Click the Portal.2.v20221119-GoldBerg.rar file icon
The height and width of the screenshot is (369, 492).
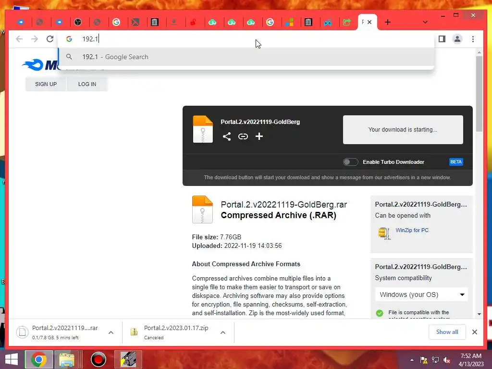202,209
